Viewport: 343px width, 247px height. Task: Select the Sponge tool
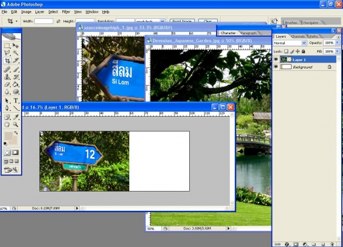click(x=15, y=92)
